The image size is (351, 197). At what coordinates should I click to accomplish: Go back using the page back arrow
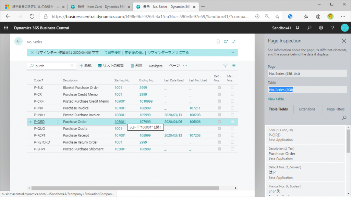tap(19, 41)
